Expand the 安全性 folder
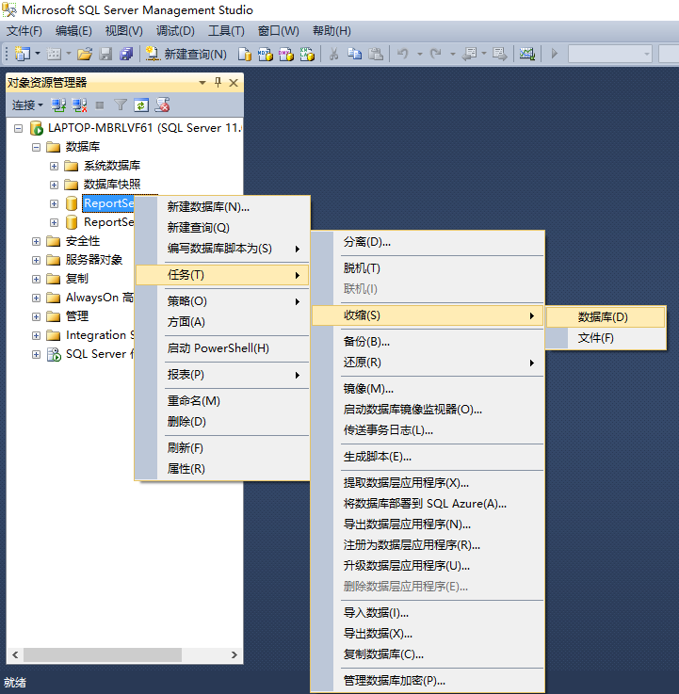The height and width of the screenshot is (694, 679). tap(37, 241)
